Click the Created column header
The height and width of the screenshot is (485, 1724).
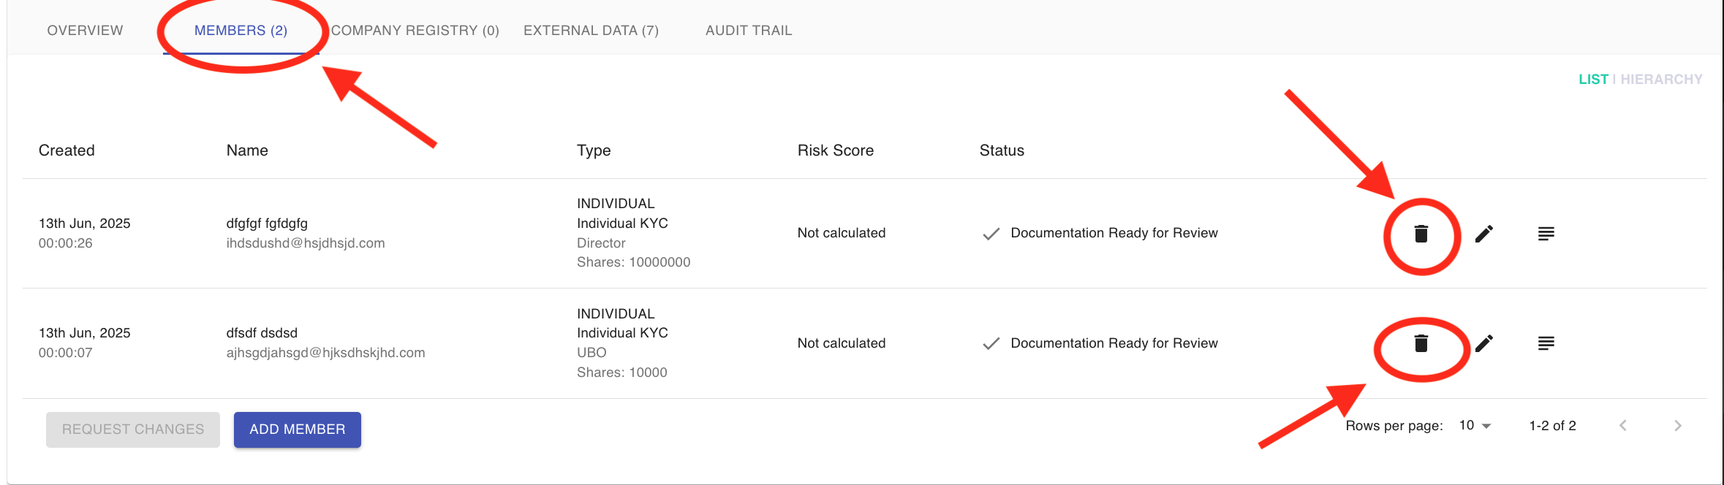tap(67, 150)
